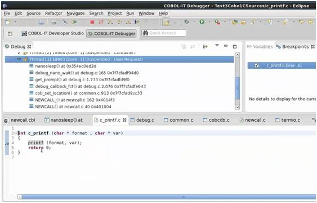Toggle Use Step Filters button

click(x=137, y=21)
